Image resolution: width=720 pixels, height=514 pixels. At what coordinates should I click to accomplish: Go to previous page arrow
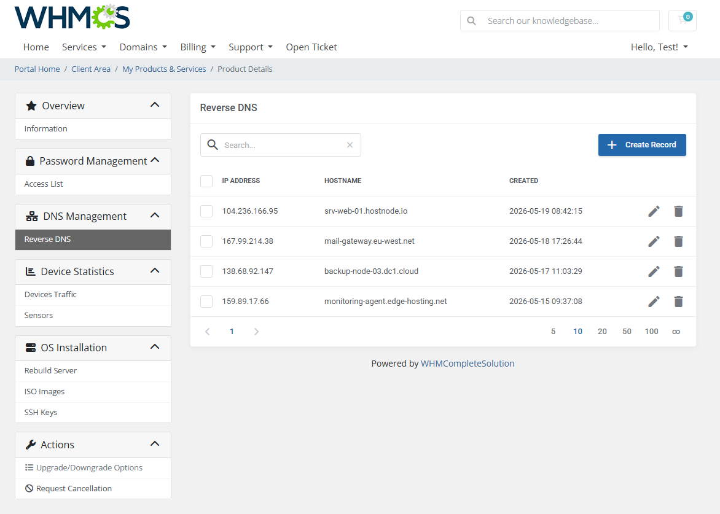click(x=207, y=332)
